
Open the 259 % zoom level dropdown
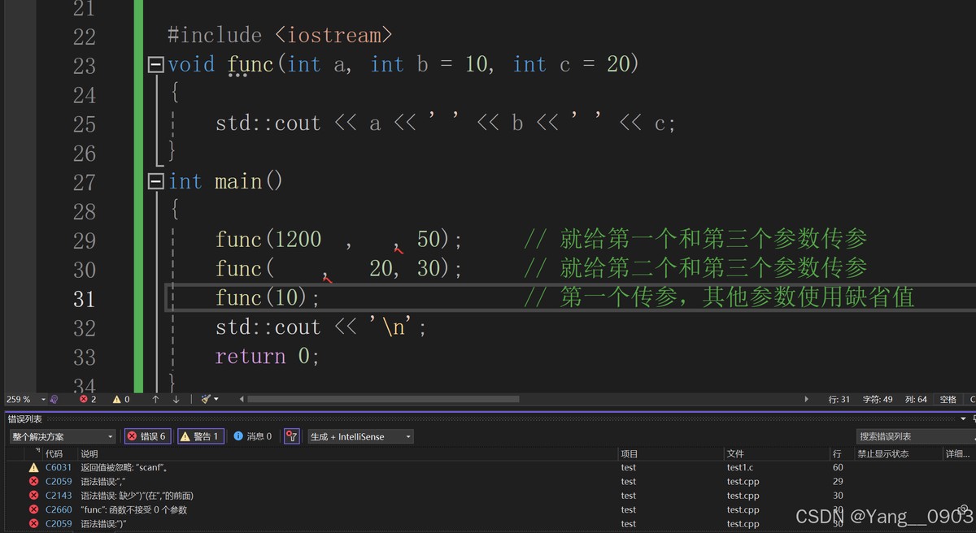coord(43,400)
